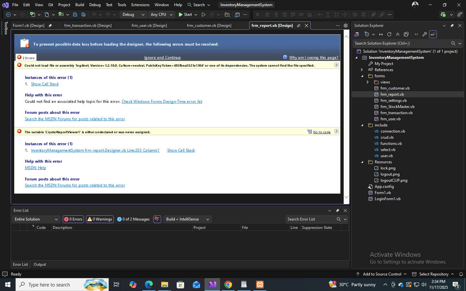Expand the views folder

tap(368, 82)
